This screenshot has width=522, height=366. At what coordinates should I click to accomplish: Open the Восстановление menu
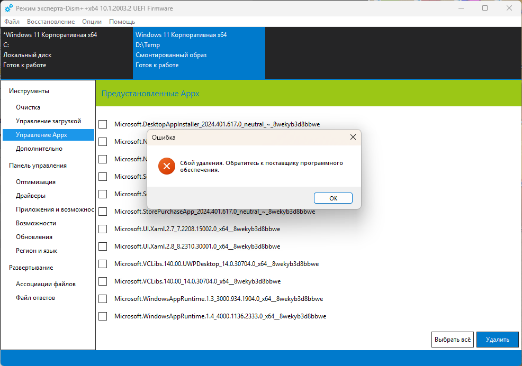tap(51, 22)
